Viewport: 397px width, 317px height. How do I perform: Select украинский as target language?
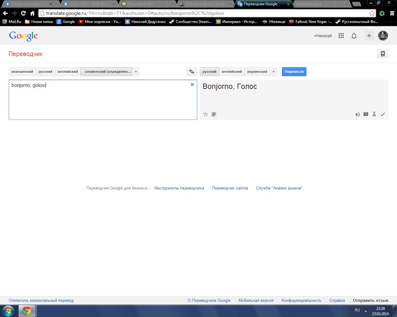pyautogui.click(x=257, y=72)
